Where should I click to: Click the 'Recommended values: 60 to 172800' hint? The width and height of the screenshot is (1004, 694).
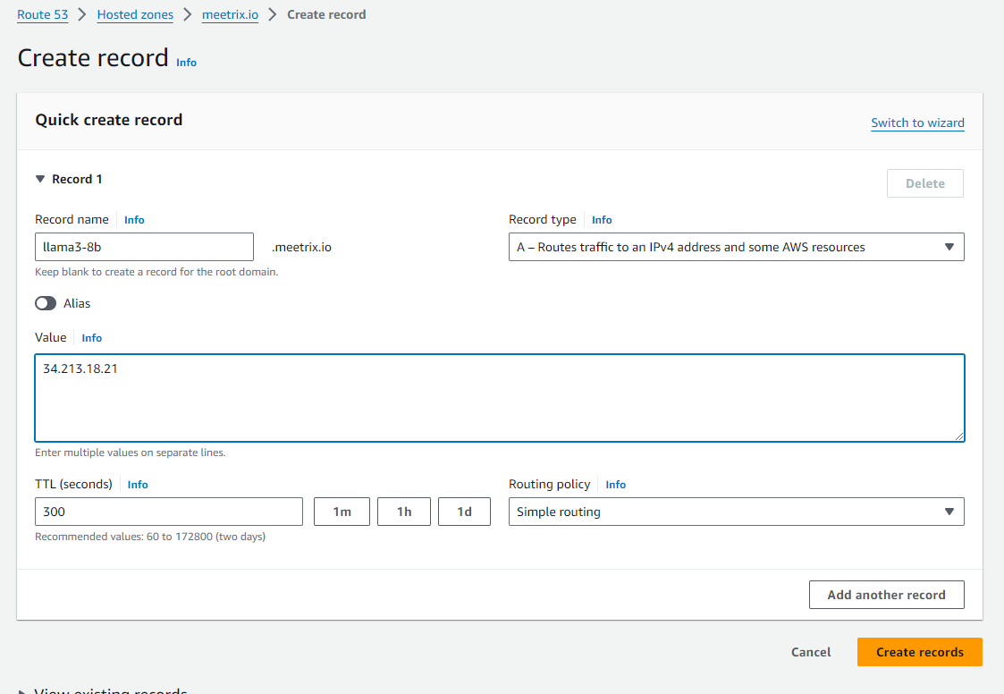point(150,537)
